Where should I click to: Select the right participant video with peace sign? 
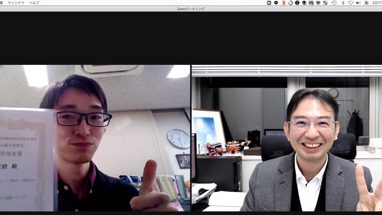click(287, 138)
